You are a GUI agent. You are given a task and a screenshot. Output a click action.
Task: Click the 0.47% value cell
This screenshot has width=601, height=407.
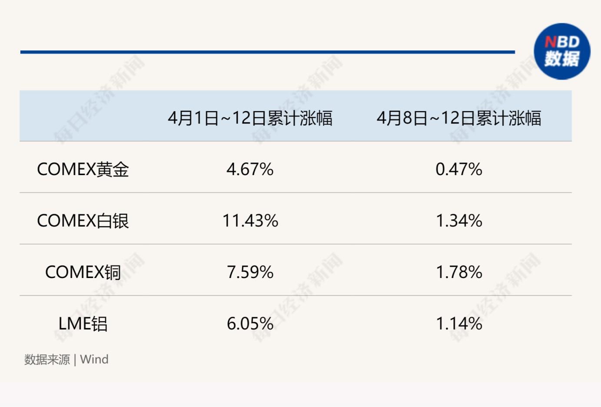459,169
